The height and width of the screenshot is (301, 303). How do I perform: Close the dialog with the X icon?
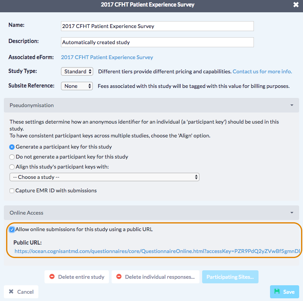click(296, 5)
